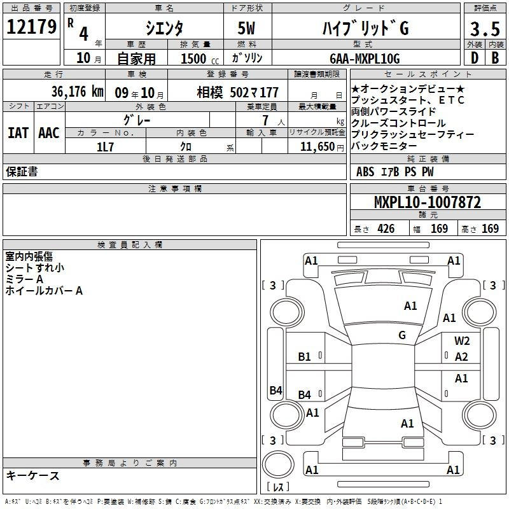This screenshot has height=509, width=509.
Task: Click the color number 1L7 field
Action: (x=105, y=146)
